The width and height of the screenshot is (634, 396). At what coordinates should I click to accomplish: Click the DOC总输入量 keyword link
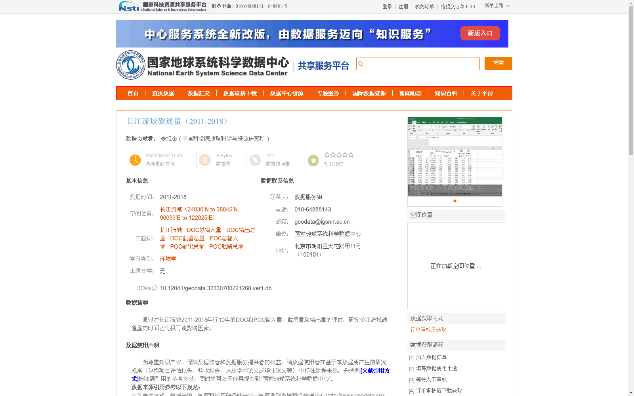204,230
